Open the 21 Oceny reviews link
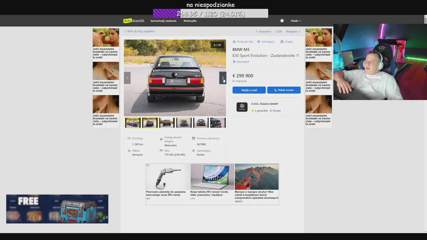 [x=275, y=111]
